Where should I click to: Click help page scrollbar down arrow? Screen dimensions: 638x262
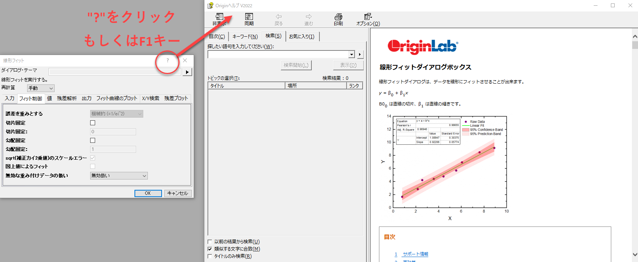[635, 254]
